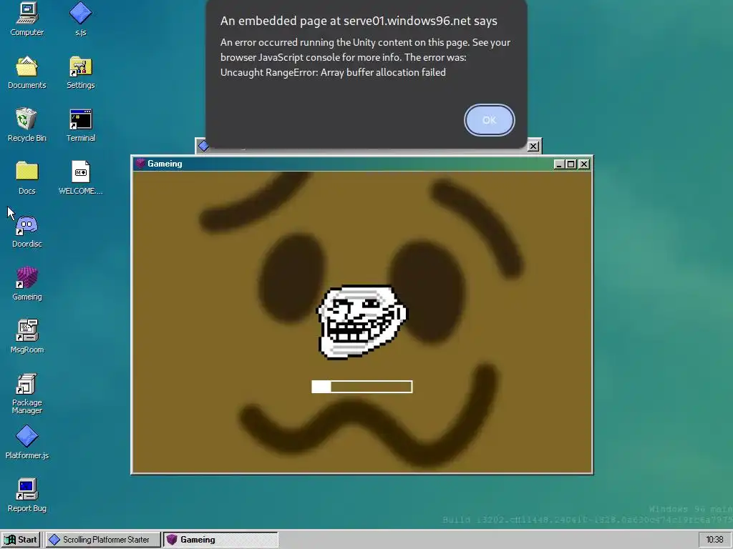
Task: Launch the Gameing desktop shortcut
Action: 26,284
